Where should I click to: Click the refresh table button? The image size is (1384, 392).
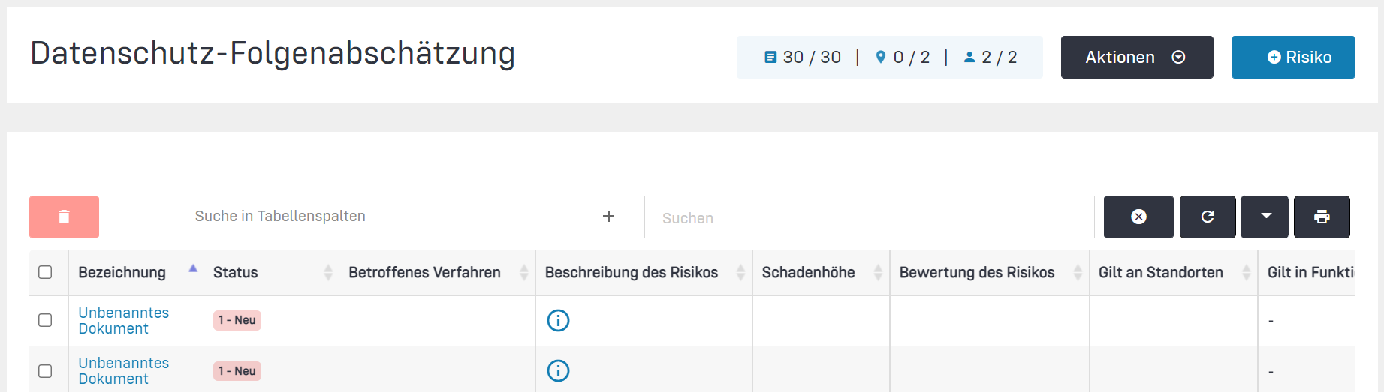coord(1208,217)
